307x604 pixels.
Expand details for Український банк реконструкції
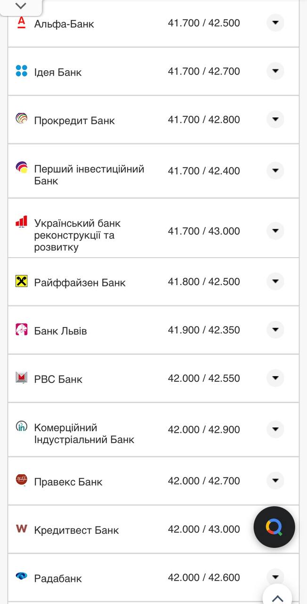(275, 231)
